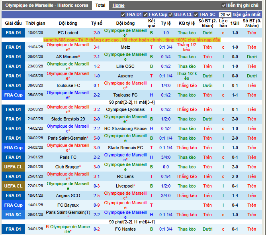Click the FRA Cup badge for Stade Rennais match

tap(13, 148)
